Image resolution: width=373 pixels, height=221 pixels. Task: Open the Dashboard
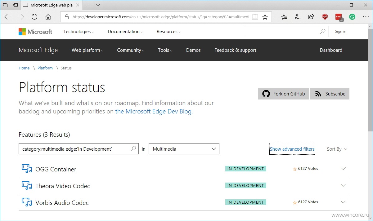(331, 50)
